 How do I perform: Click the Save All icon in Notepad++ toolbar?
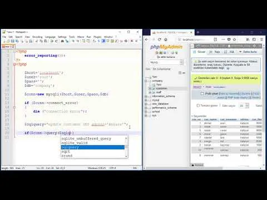17,41
